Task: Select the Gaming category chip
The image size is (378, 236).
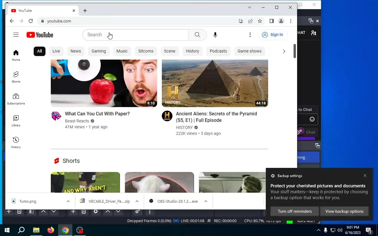Action: (x=99, y=51)
